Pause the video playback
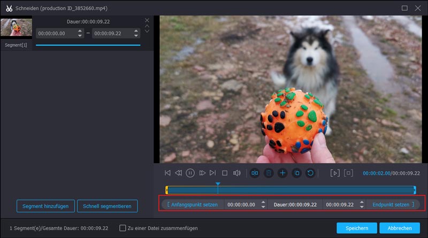This screenshot has height=238, width=428. 190,173
